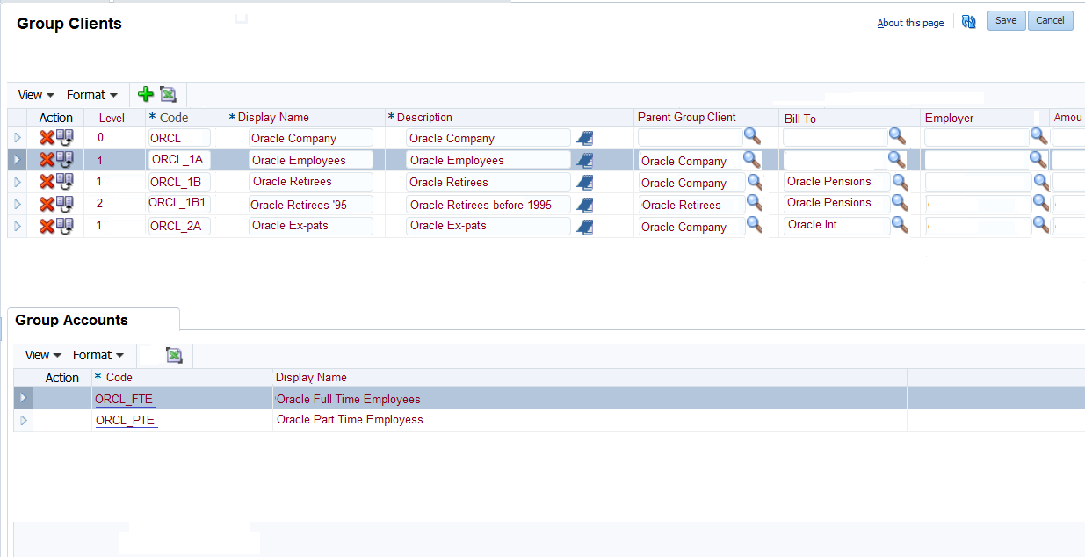
Task: Delete the ORCL_1B1 row
Action: (47, 203)
